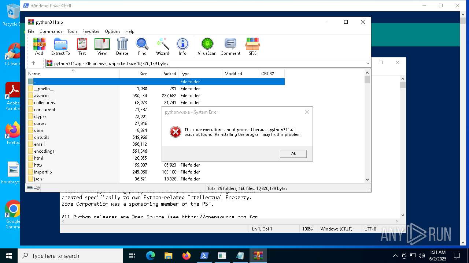This screenshot has height=263, width=469.
Task: Expand the archive path dropdown
Action: [368, 64]
